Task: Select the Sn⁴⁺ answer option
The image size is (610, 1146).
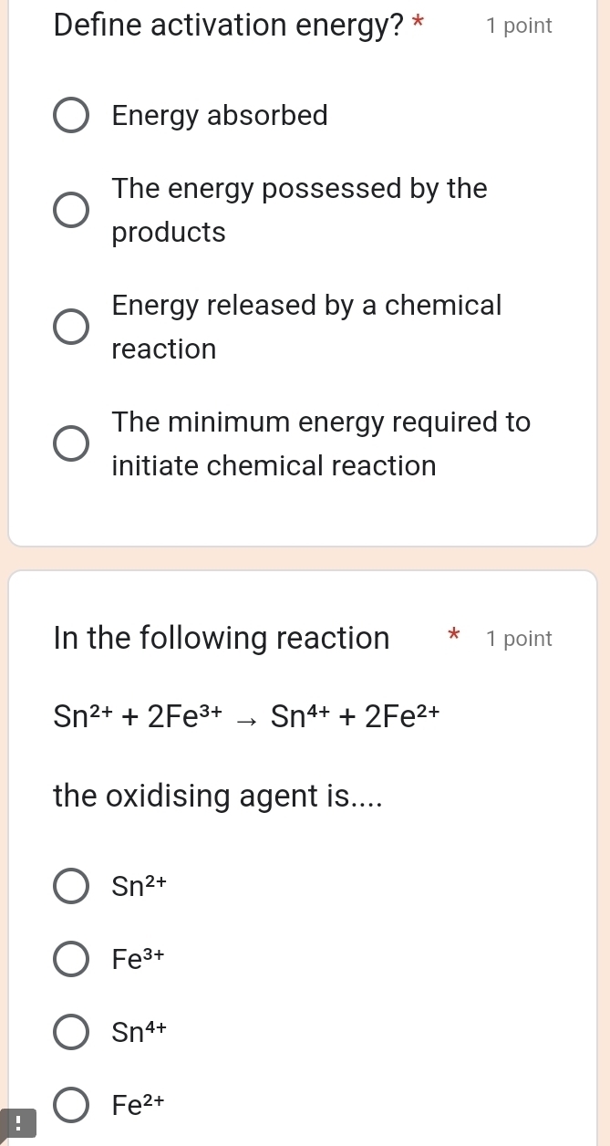Action: pyautogui.click(x=71, y=1032)
